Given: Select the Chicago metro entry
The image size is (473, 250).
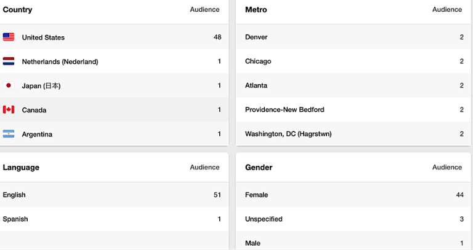Looking at the screenshot, I should (354, 61).
